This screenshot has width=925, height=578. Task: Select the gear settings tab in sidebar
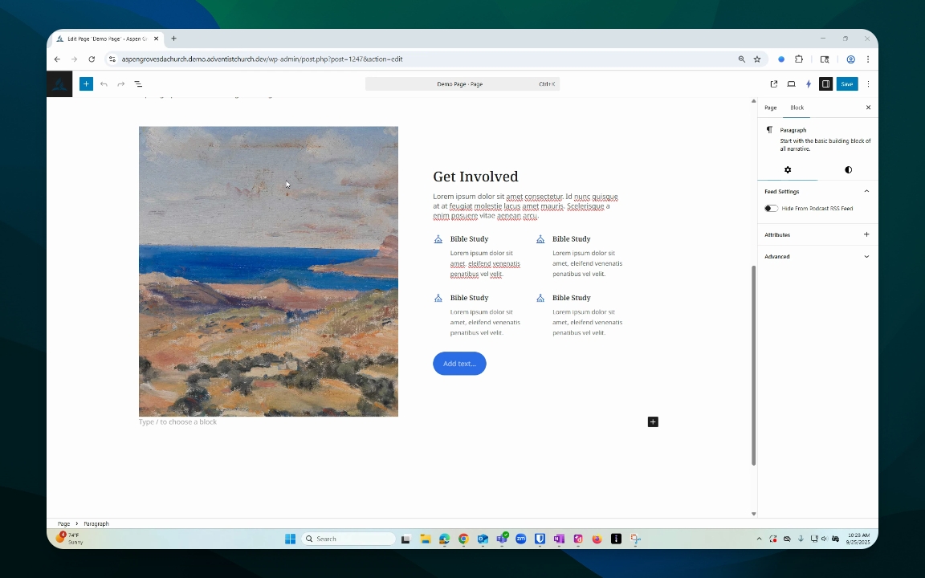click(x=788, y=170)
